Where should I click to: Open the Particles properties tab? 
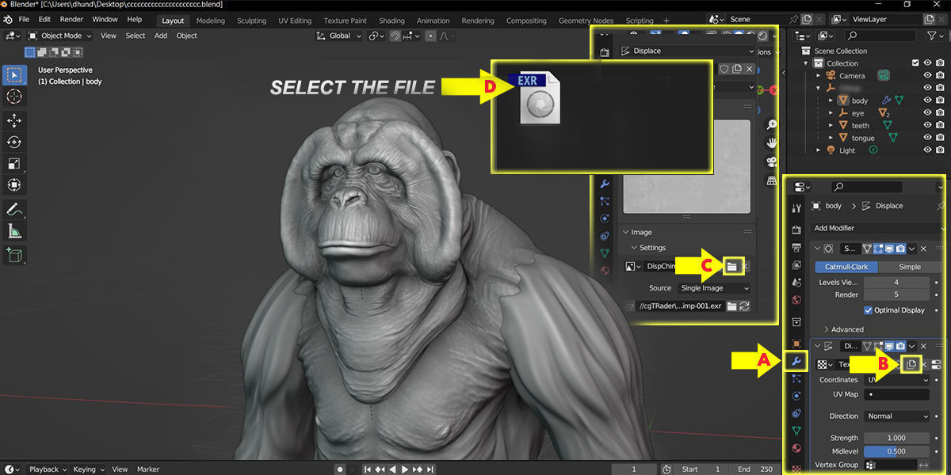[x=797, y=379]
